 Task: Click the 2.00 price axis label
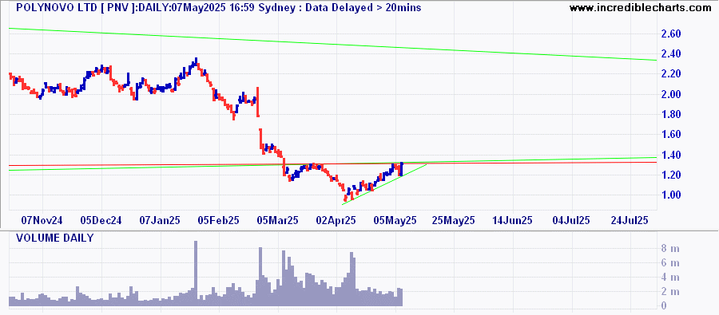[670, 94]
